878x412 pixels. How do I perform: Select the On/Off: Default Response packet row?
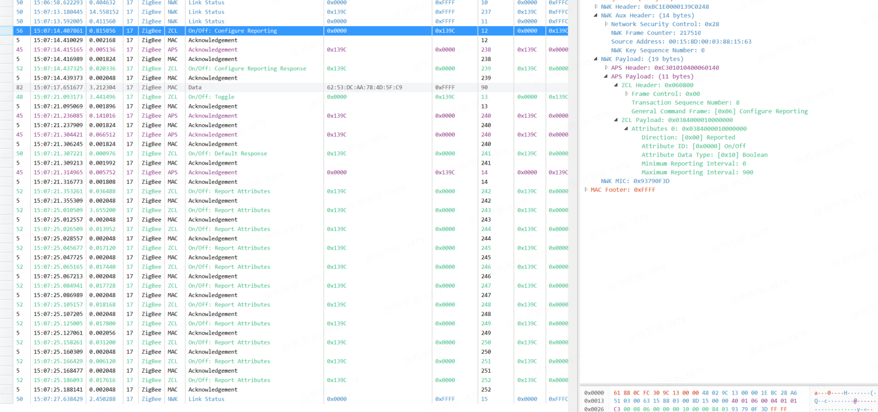pos(227,154)
